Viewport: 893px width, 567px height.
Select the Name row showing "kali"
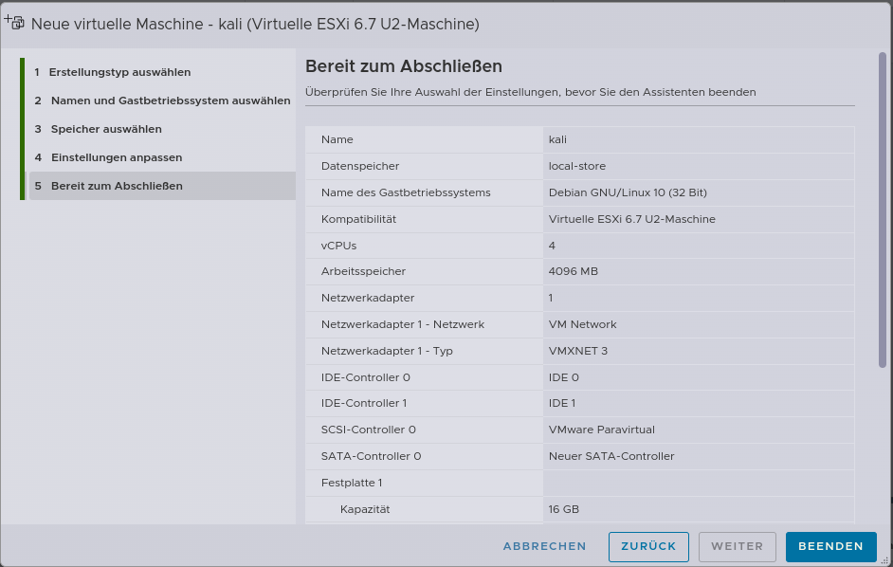(x=578, y=139)
